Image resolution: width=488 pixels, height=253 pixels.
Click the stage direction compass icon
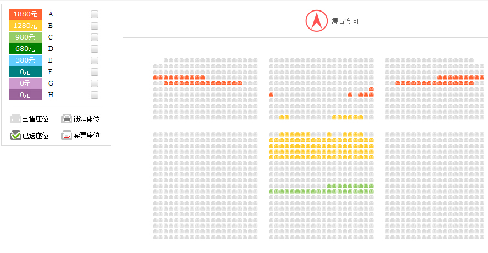[316, 21]
